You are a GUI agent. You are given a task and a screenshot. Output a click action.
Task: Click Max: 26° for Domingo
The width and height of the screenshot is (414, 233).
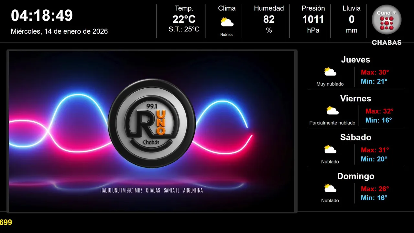375,189
